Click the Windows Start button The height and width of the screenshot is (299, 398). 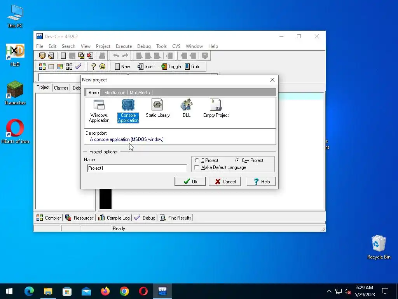pos(9,291)
